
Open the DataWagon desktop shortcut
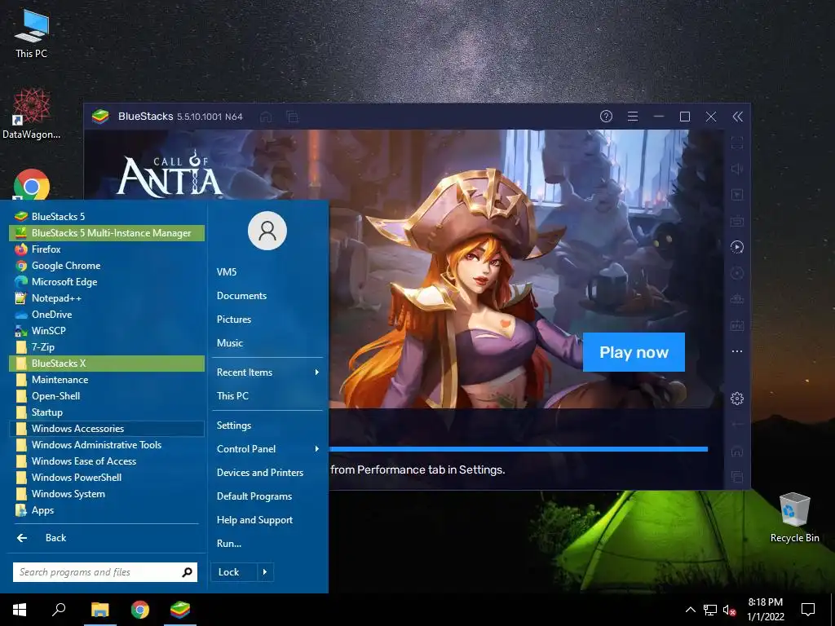coord(31,113)
